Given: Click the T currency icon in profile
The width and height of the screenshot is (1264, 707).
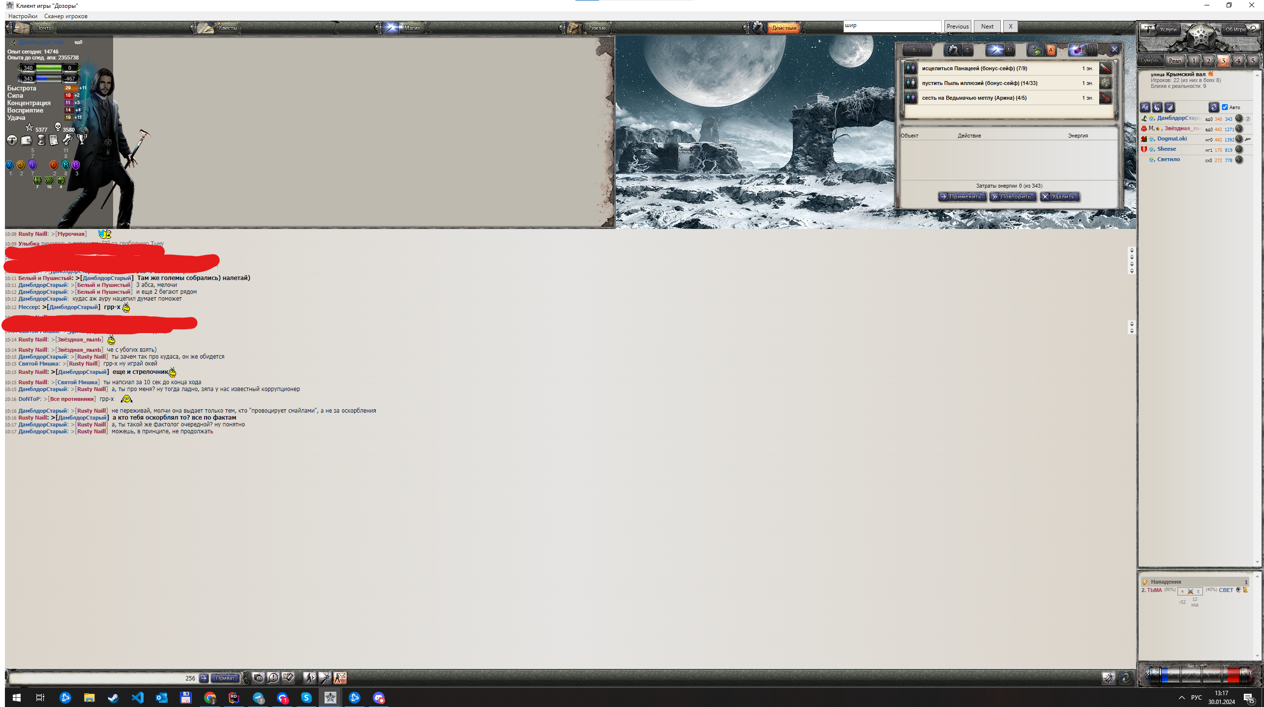Looking at the screenshot, I should click(x=12, y=141).
